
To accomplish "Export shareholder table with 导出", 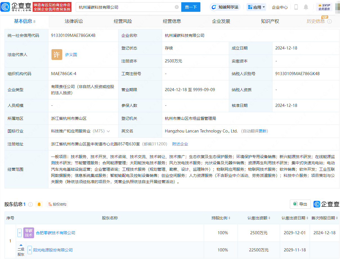I will (300, 204).
